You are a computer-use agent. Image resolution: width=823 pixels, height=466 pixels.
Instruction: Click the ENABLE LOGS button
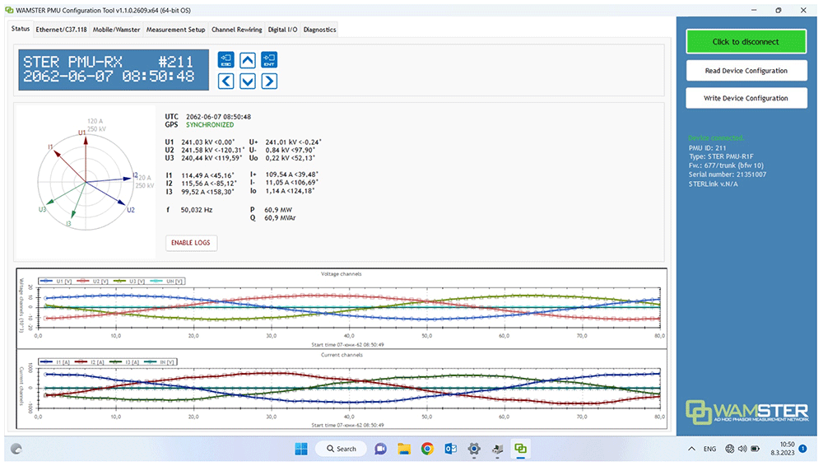[191, 243]
